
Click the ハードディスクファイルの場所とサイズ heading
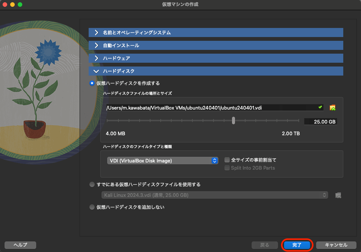click(137, 93)
